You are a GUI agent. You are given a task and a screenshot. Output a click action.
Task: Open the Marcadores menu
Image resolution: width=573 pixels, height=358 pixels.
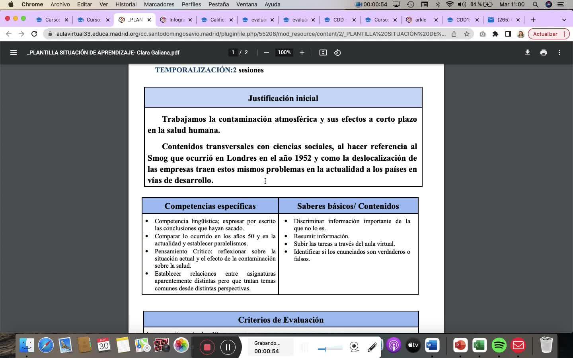159,4
